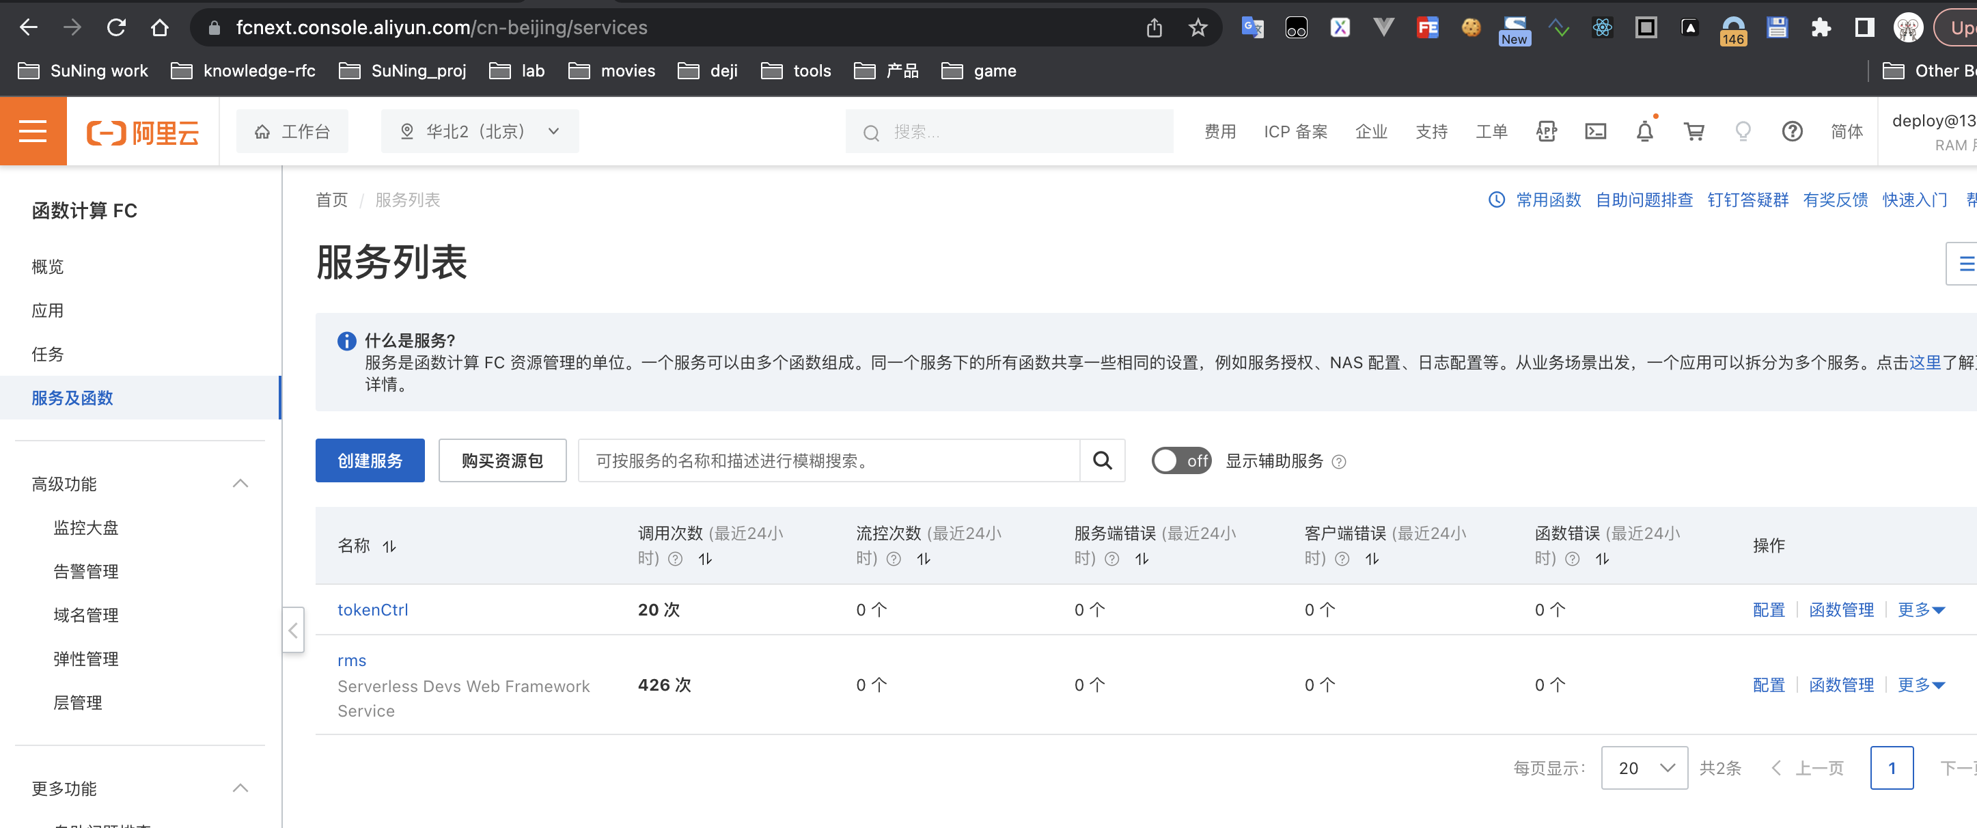Click help icon beside 调用次数 header
1977x828 pixels.
tap(676, 560)
